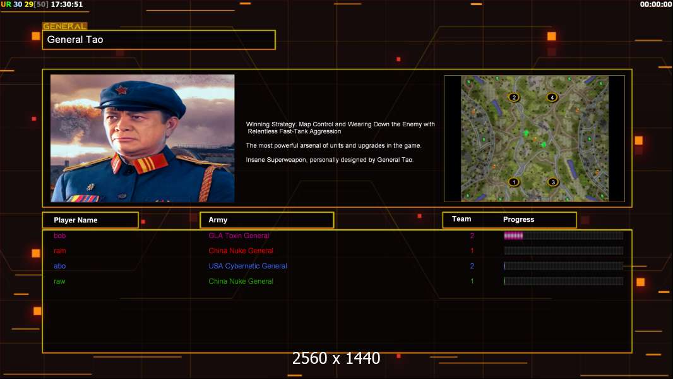This screenshot has width=673, height=379.
Task: Click bob's loading progress bar
Action: (563, 236)
